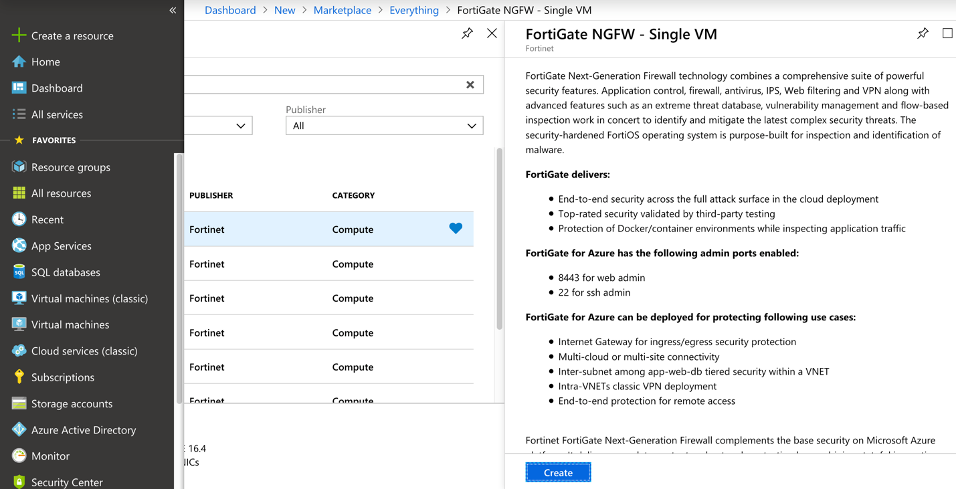Image resolution: width=956 pixels, height=489 pixels.
Task: Click the results list scrollbar
Action: pos(499,239)
